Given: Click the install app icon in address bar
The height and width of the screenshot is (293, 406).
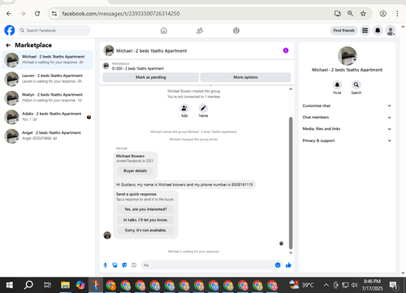Looking at the screenshot, I should [x=338, y=14].
